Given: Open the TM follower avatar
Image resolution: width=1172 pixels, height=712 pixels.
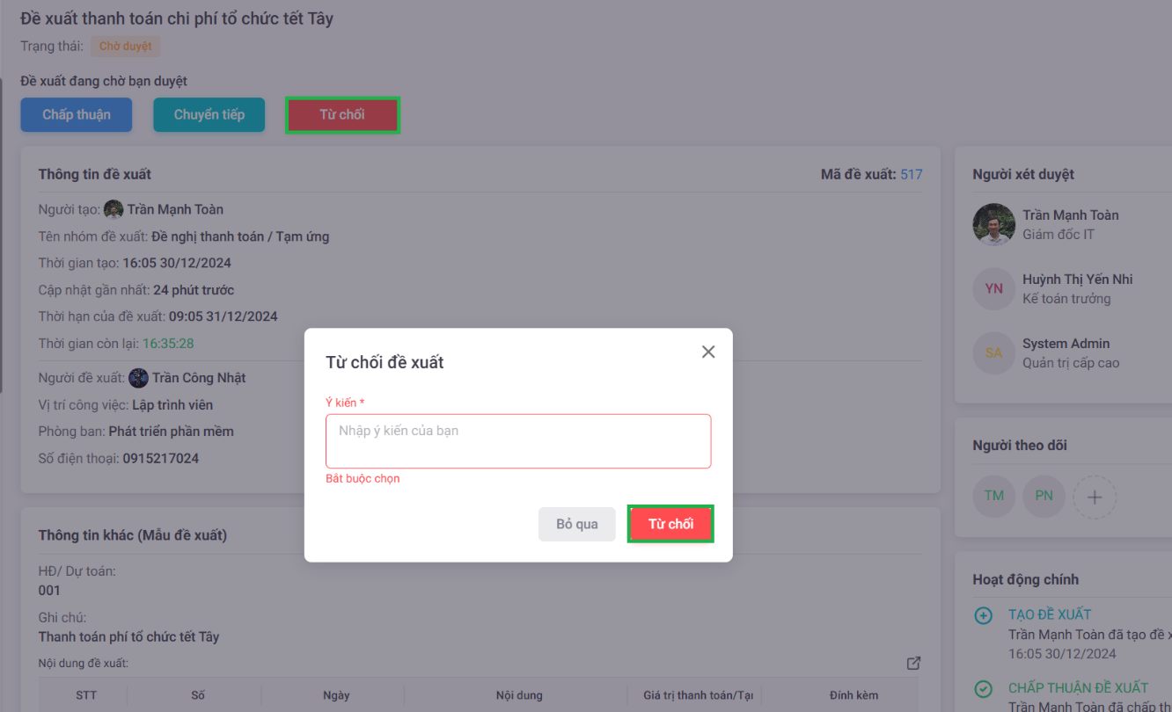Looking at the screenshot, I should click(994, 496).
